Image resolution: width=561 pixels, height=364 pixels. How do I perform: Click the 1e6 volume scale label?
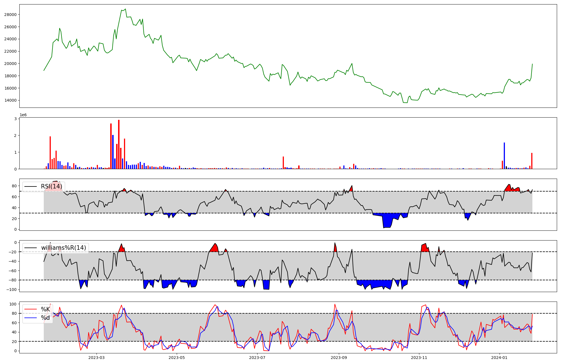click(23, 115)
